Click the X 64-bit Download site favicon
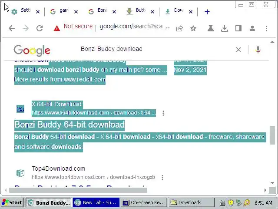The image size is (278, 209). pyautogui.click(x=20, y=109)
